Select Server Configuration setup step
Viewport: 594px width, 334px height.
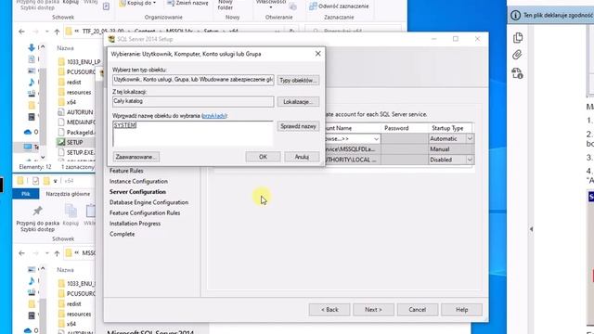pyautogui.click(x=137, y=192)
